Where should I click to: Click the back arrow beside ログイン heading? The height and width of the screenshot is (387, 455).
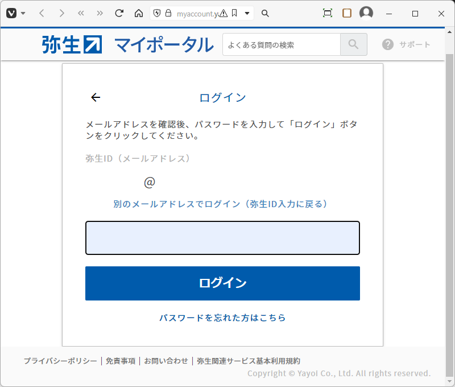[96, 97]
